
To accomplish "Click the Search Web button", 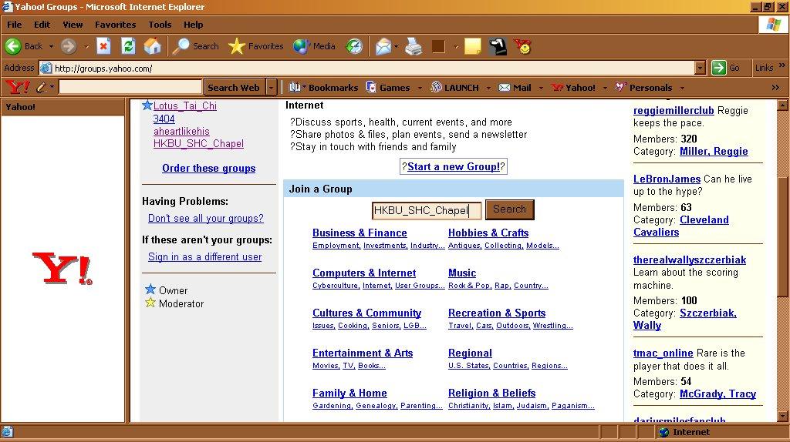I will coord(234,88).
